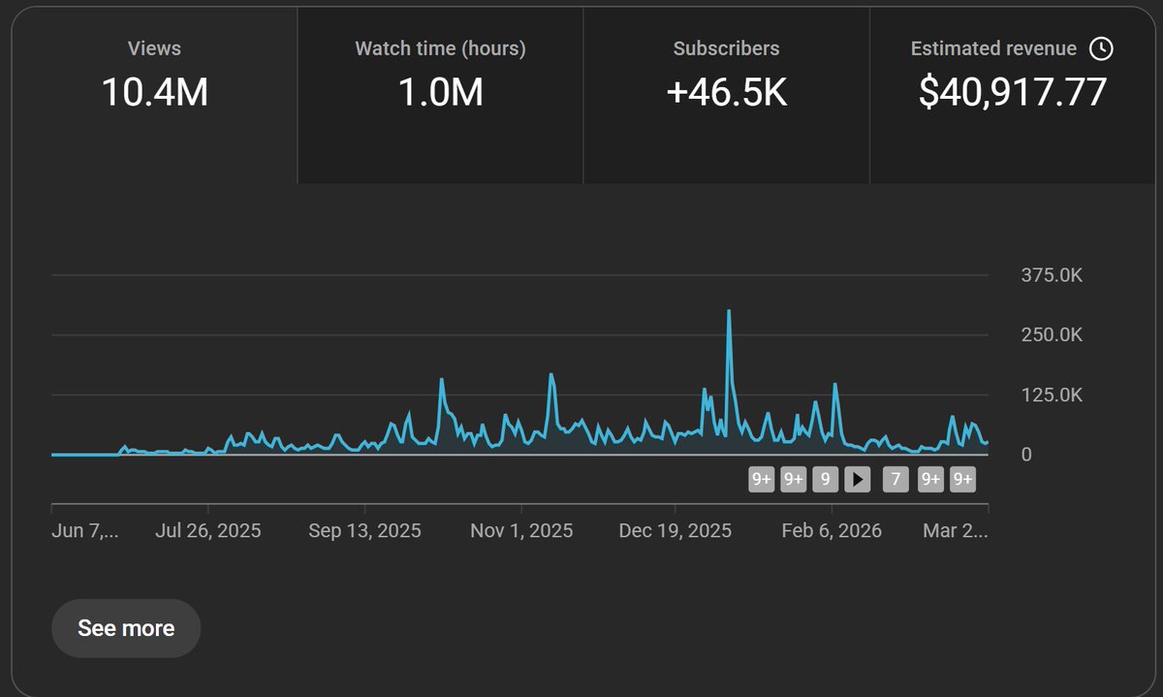Select the play-arrow video marker
Screen dimensions: 1163x697
(857, 478)
